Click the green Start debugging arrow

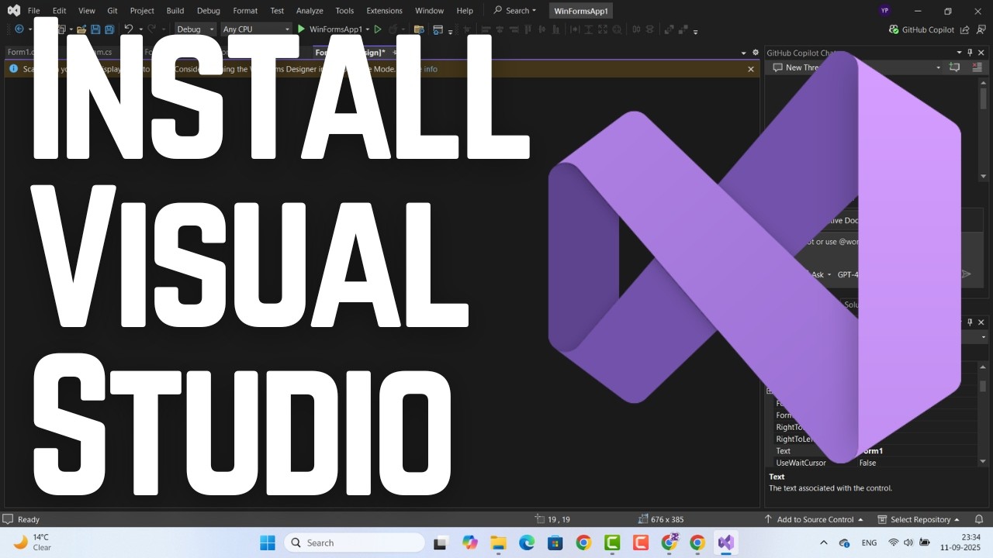click(x=302, y=29)
